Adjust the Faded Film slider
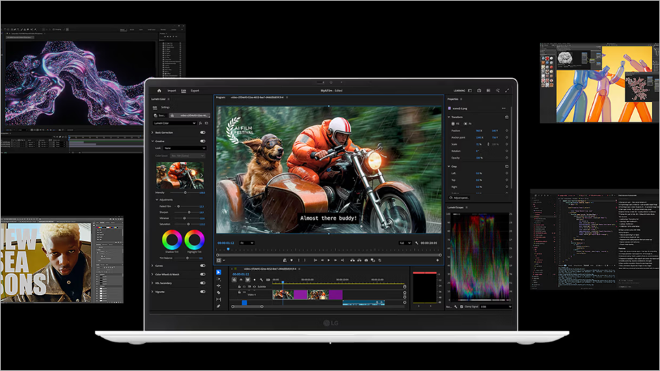Screen dimensions: 660x371 click(x=178, y=206)
